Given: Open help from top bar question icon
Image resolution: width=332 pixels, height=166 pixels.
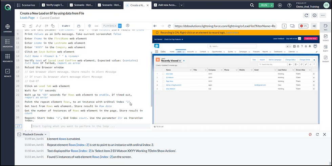Looking at the screenshot, I should 289,5.
